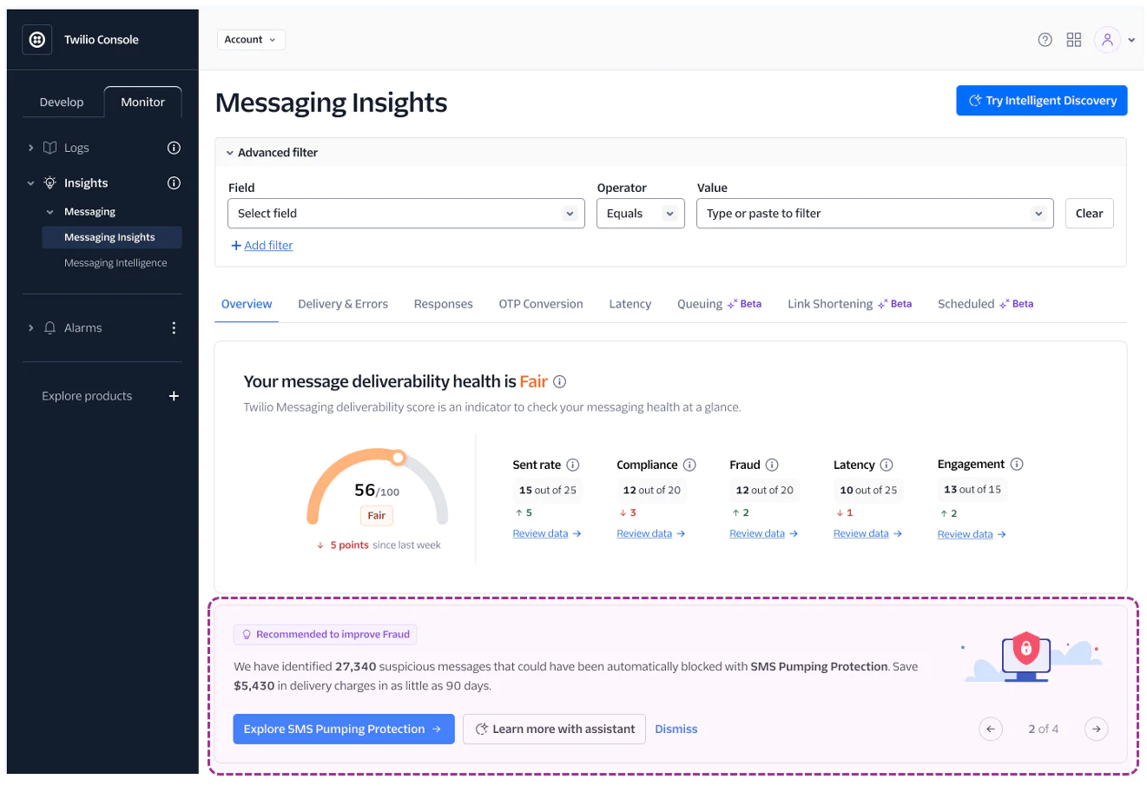
Task: Open the Scheduled Beta tab
Action: [985, 304]
